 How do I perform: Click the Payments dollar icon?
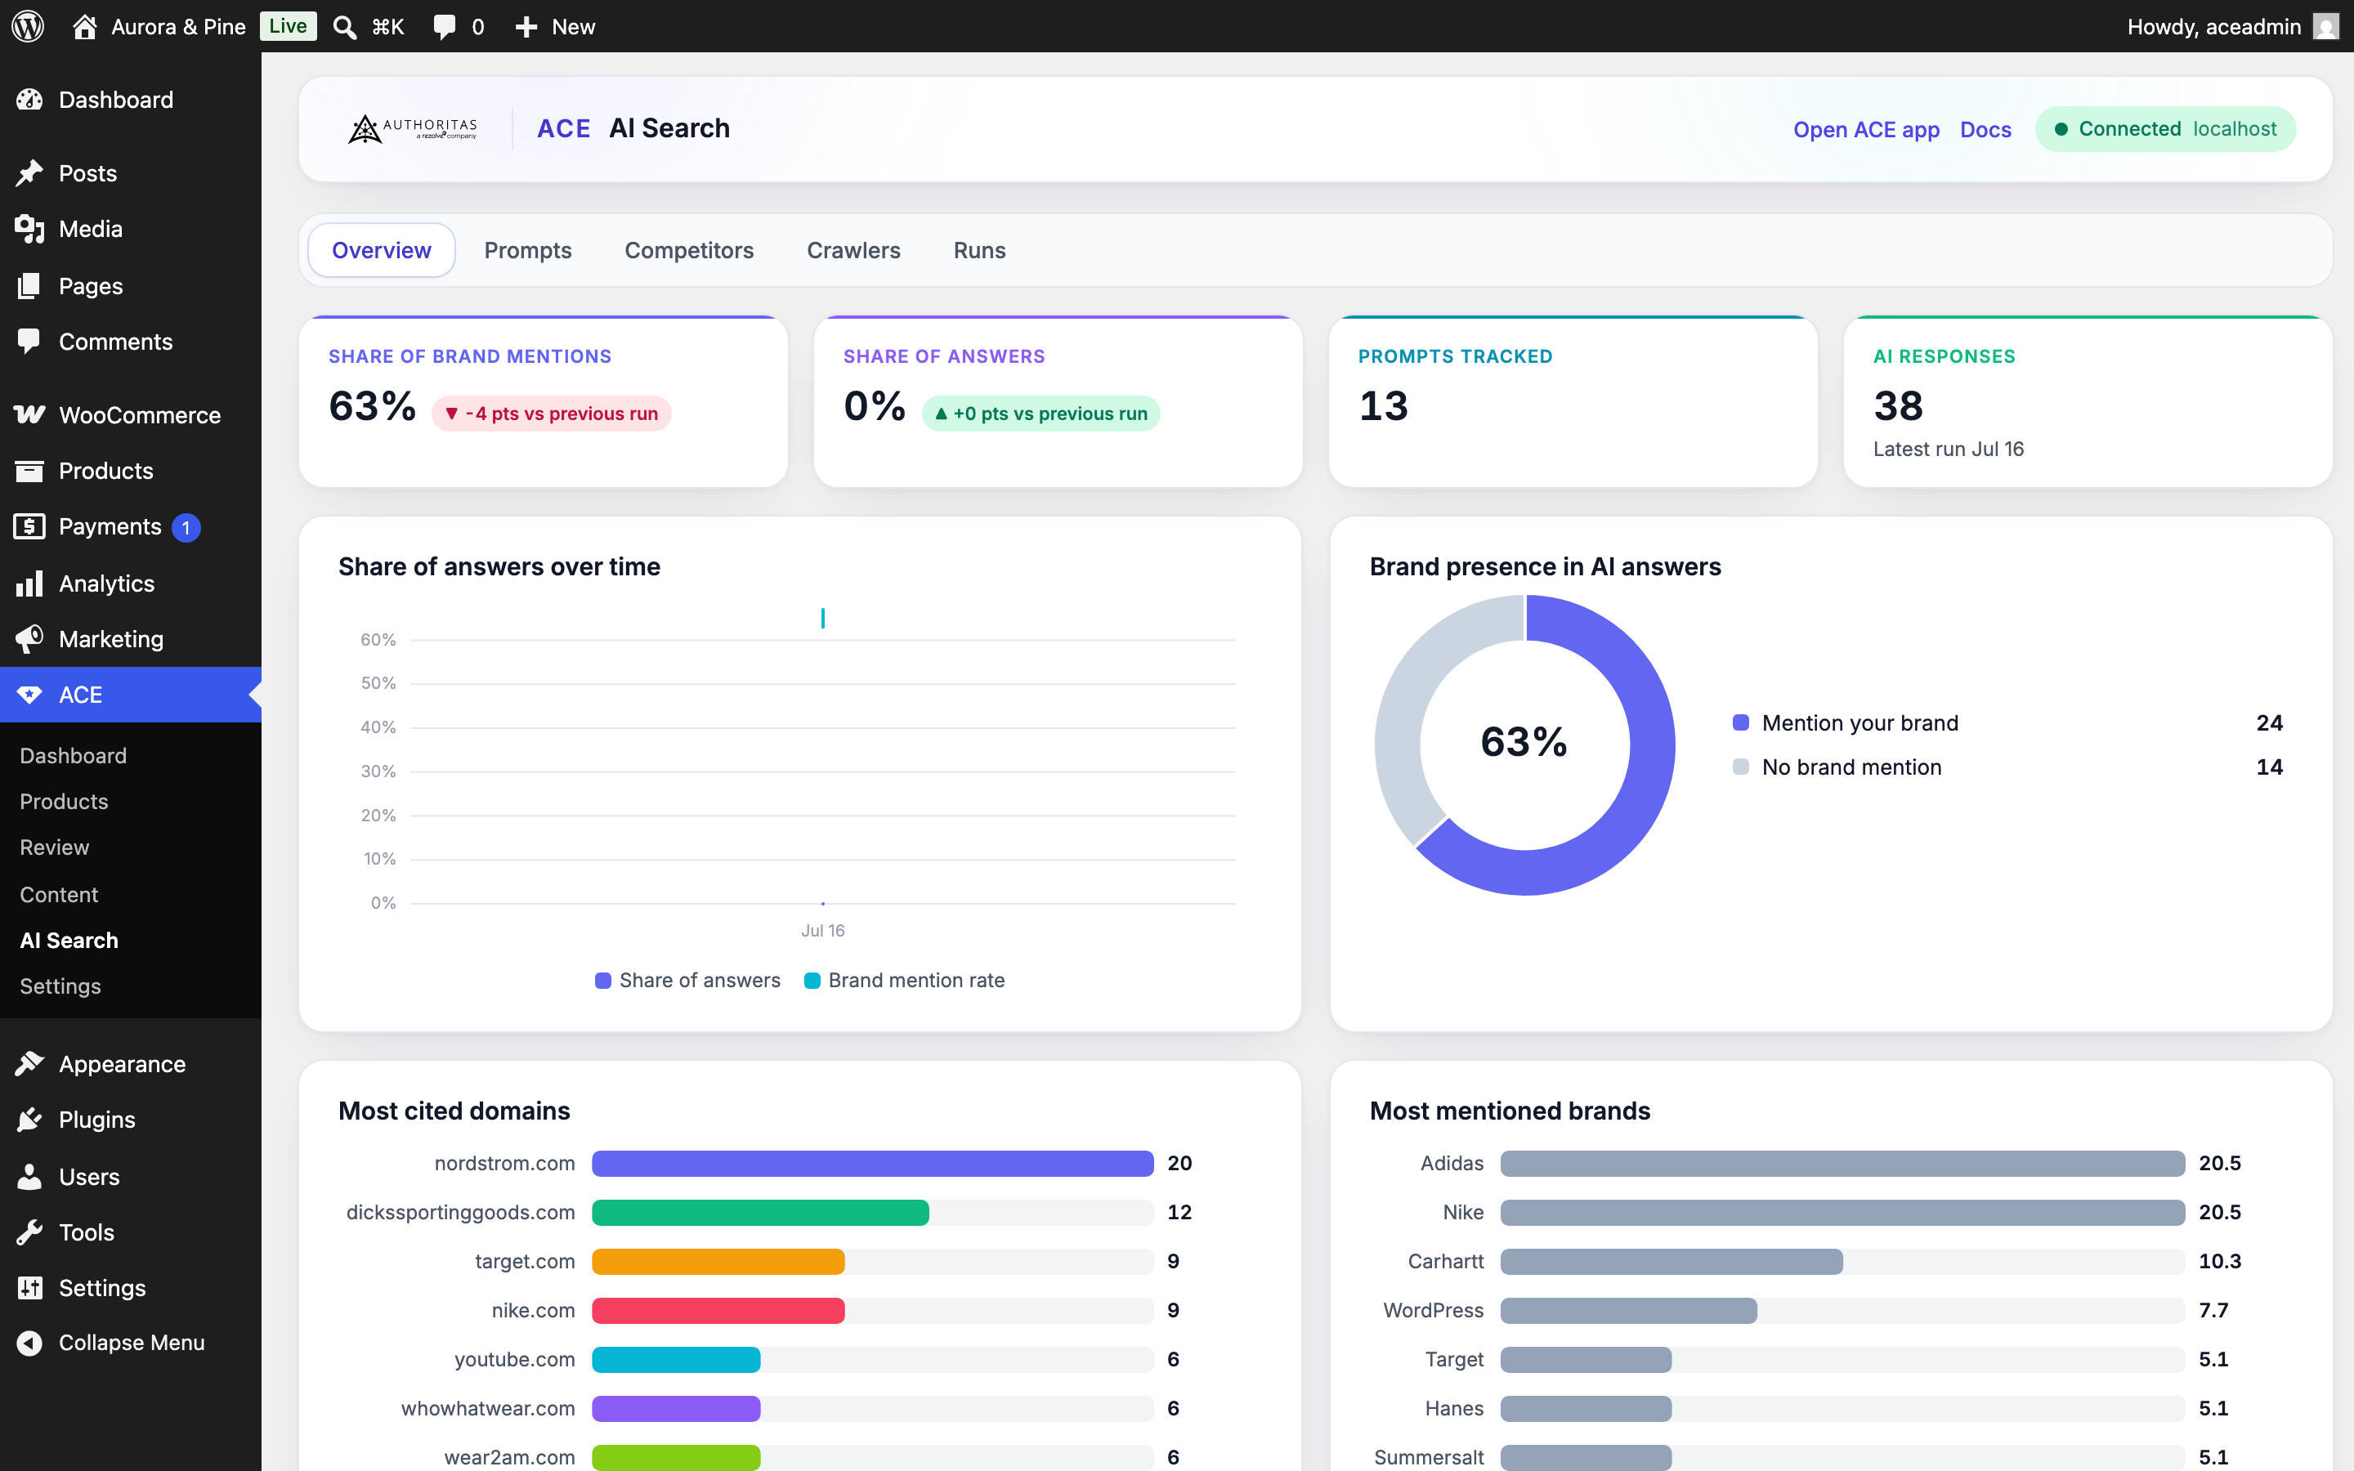click(29, 526)
